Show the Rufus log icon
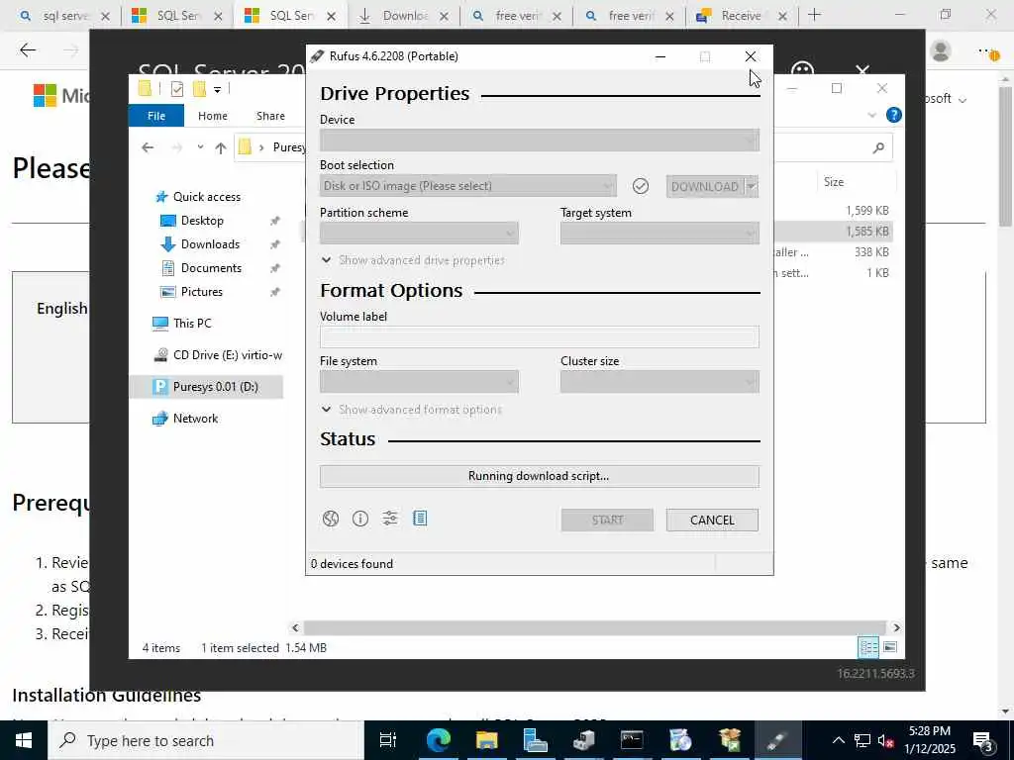Image resolution: width=1014 pixels, height=760 pixels. click(420, 519)
